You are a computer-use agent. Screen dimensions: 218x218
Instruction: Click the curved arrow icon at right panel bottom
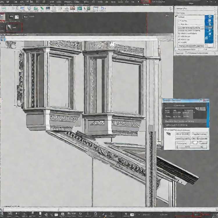(215, 53)
